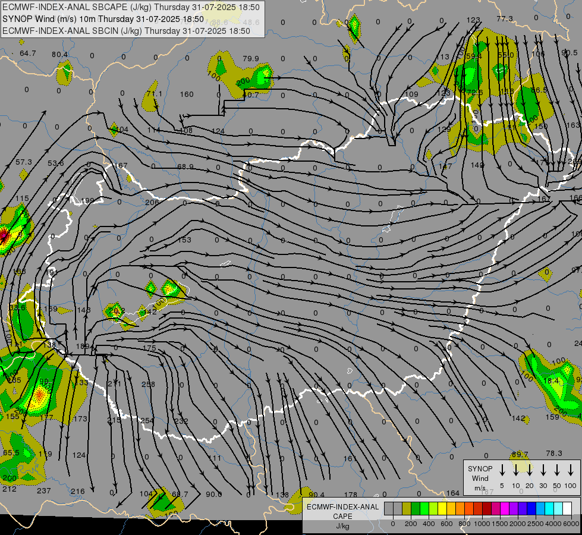Pick the olive swatch in the CAPE legend
The image size is (582, 535).
(407, 508)
